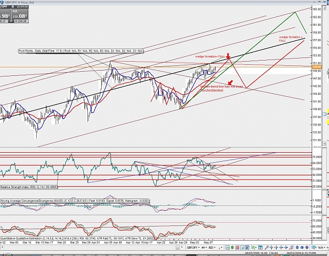Click the gray square icon at toolbar start

(x=177, y=248)
